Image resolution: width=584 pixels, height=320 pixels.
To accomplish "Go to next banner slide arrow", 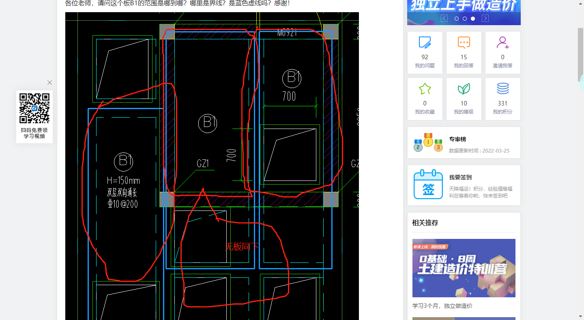I will coord(485,18).
